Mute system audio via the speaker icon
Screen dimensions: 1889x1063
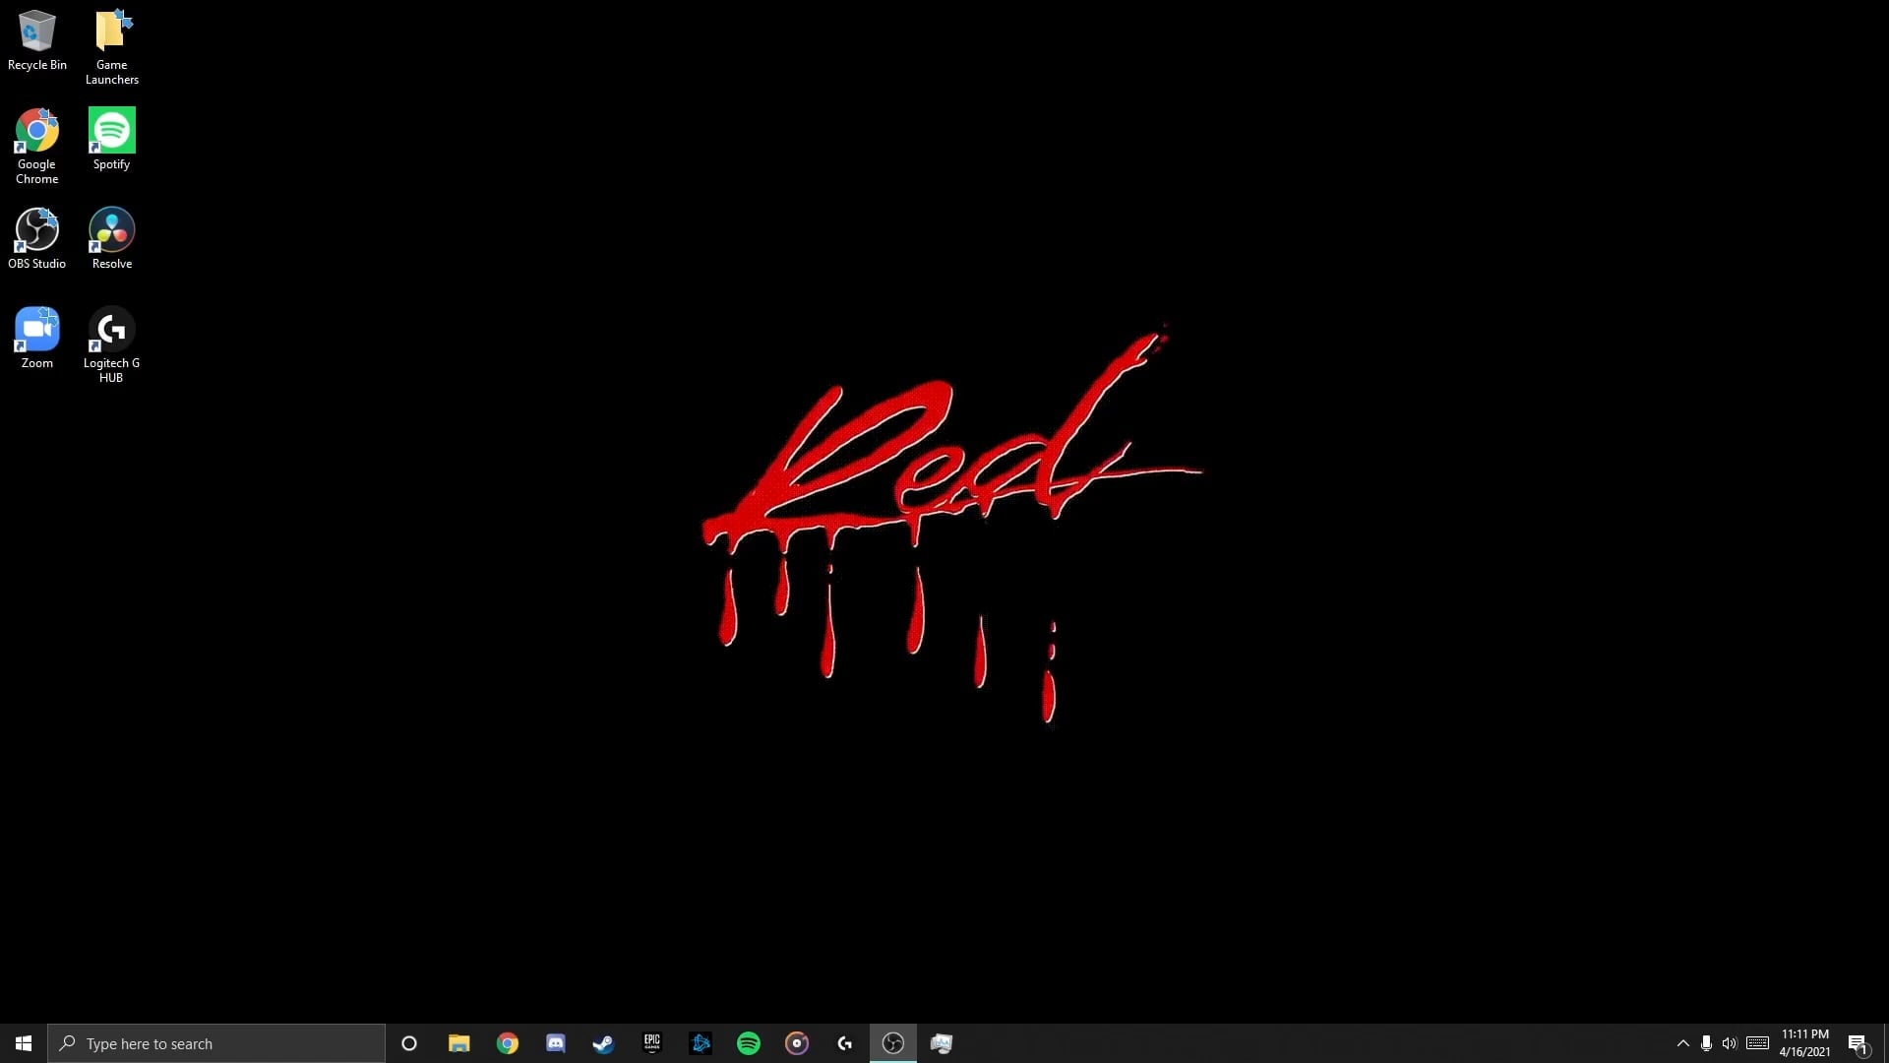point(1730,1042)
